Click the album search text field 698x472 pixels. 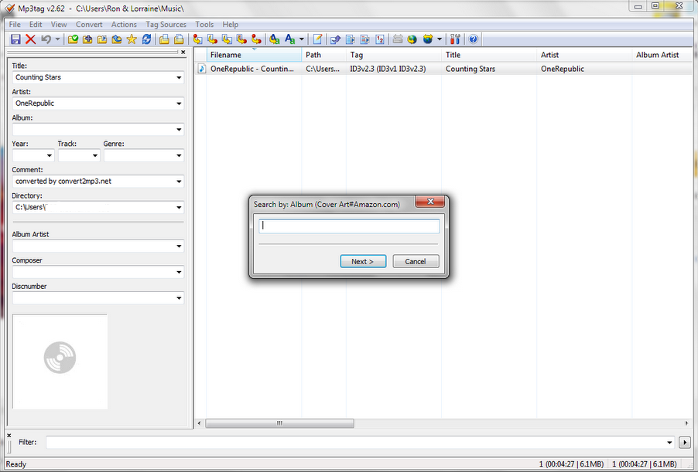[349, 226]
